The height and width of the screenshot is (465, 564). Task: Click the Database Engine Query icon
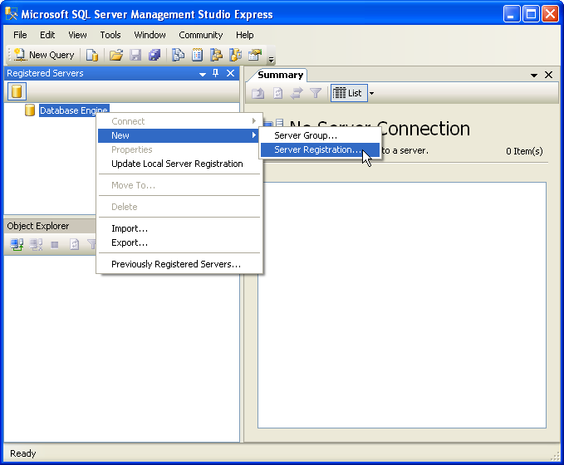[92, 55]
